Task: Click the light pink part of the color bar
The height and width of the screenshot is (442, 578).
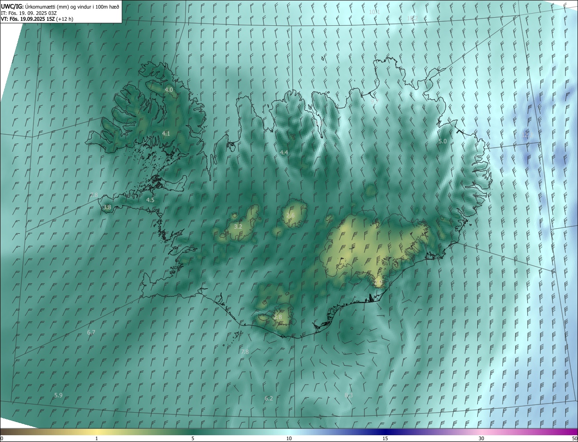Action: click(481, 432)
